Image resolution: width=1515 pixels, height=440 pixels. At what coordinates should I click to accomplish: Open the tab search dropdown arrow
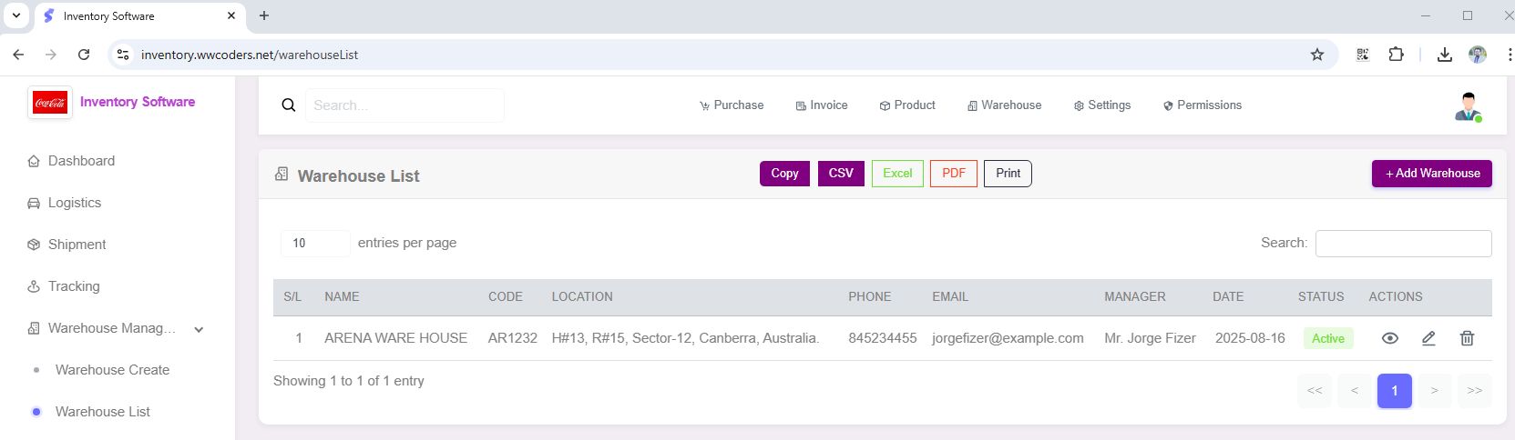click(16, 15)
